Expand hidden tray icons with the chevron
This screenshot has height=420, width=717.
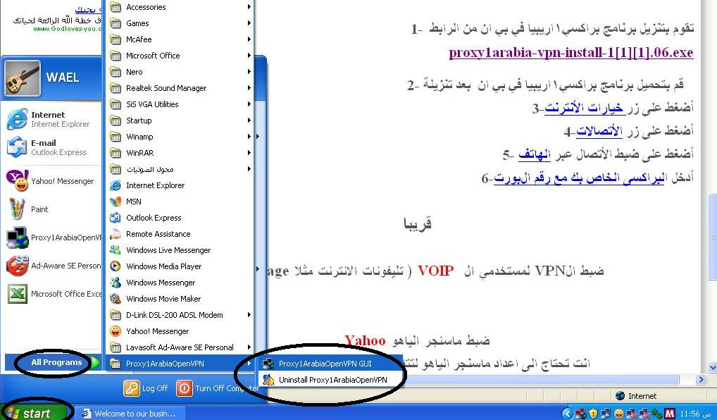[x=568, y=414]
